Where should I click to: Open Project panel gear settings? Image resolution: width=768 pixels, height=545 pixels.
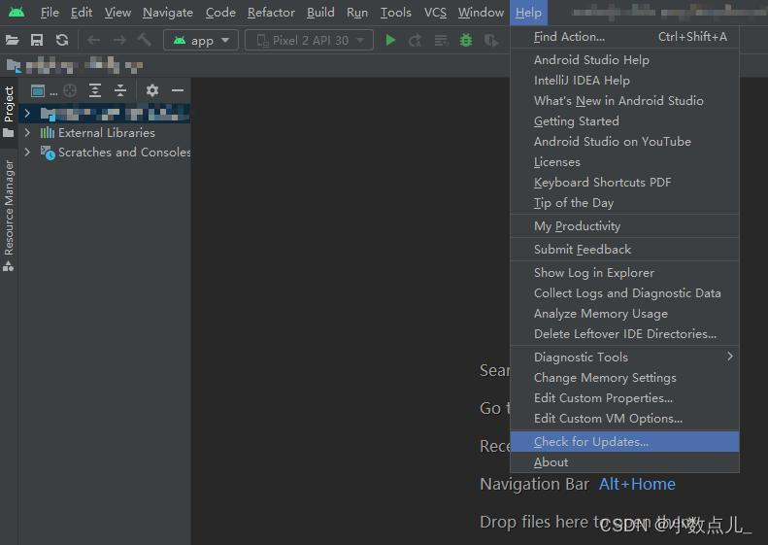tap(152, 90)
